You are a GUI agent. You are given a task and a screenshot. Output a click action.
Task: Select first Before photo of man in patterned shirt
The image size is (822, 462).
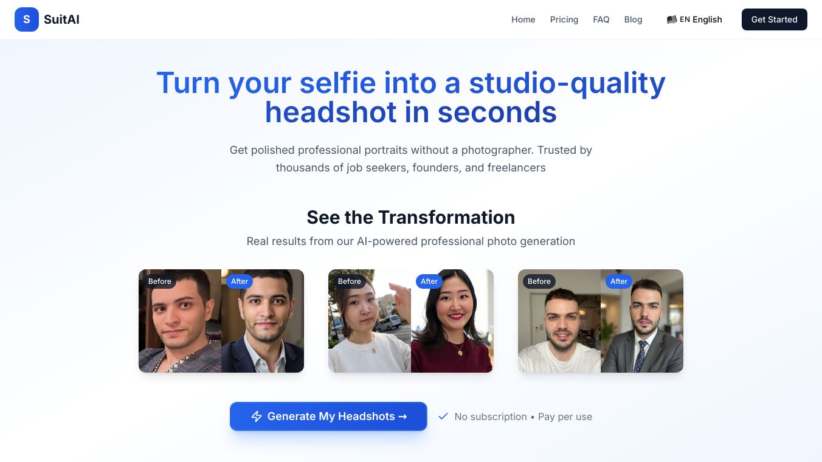point(180,321)
